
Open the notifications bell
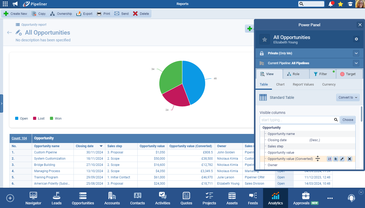[331, 4]
